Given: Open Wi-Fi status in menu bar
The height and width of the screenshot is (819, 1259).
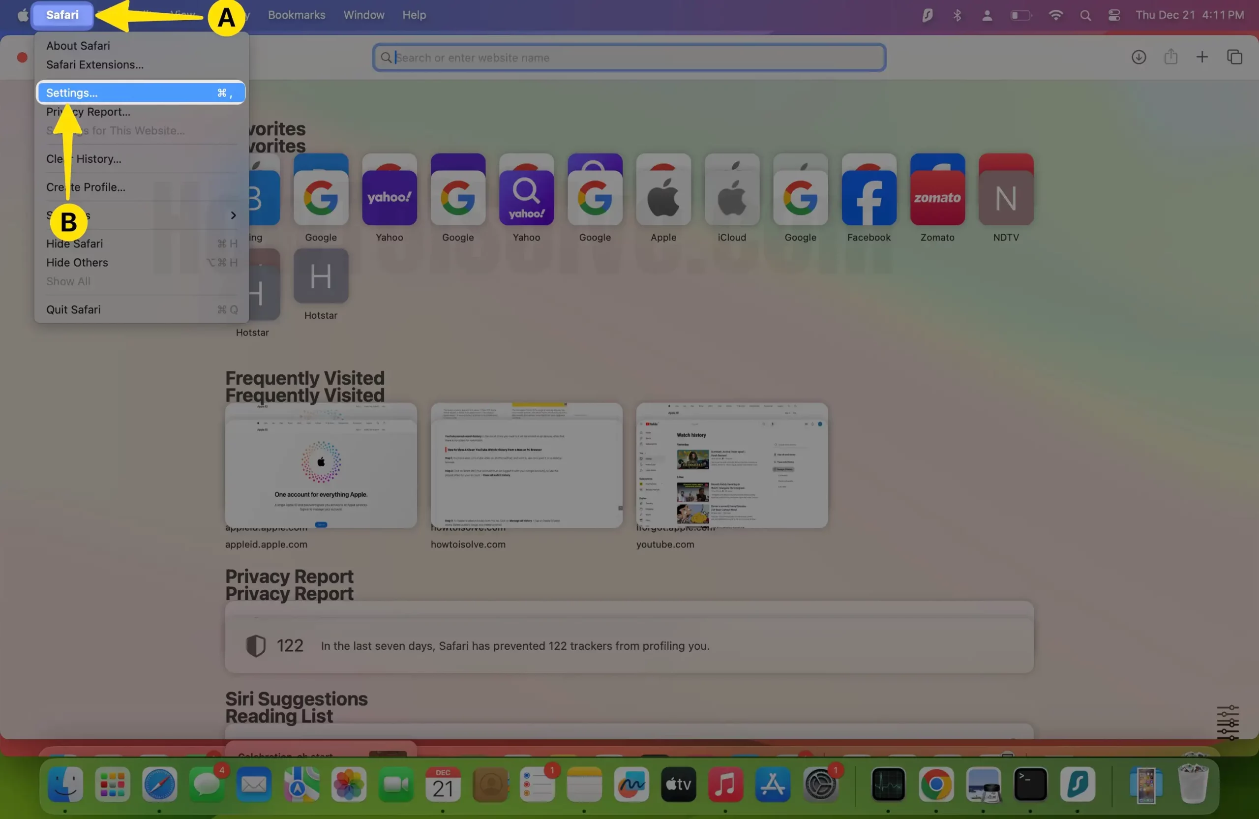Looking at the screenshot, I should coord(1055,15).
